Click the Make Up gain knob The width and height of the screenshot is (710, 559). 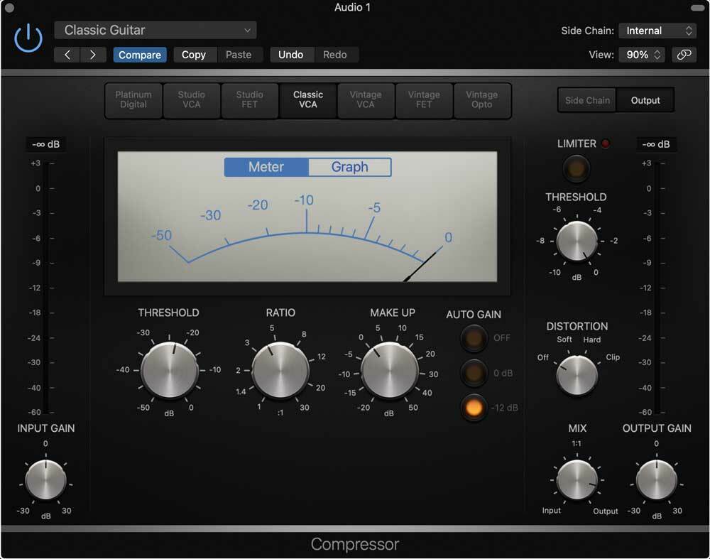click(390, 369)
